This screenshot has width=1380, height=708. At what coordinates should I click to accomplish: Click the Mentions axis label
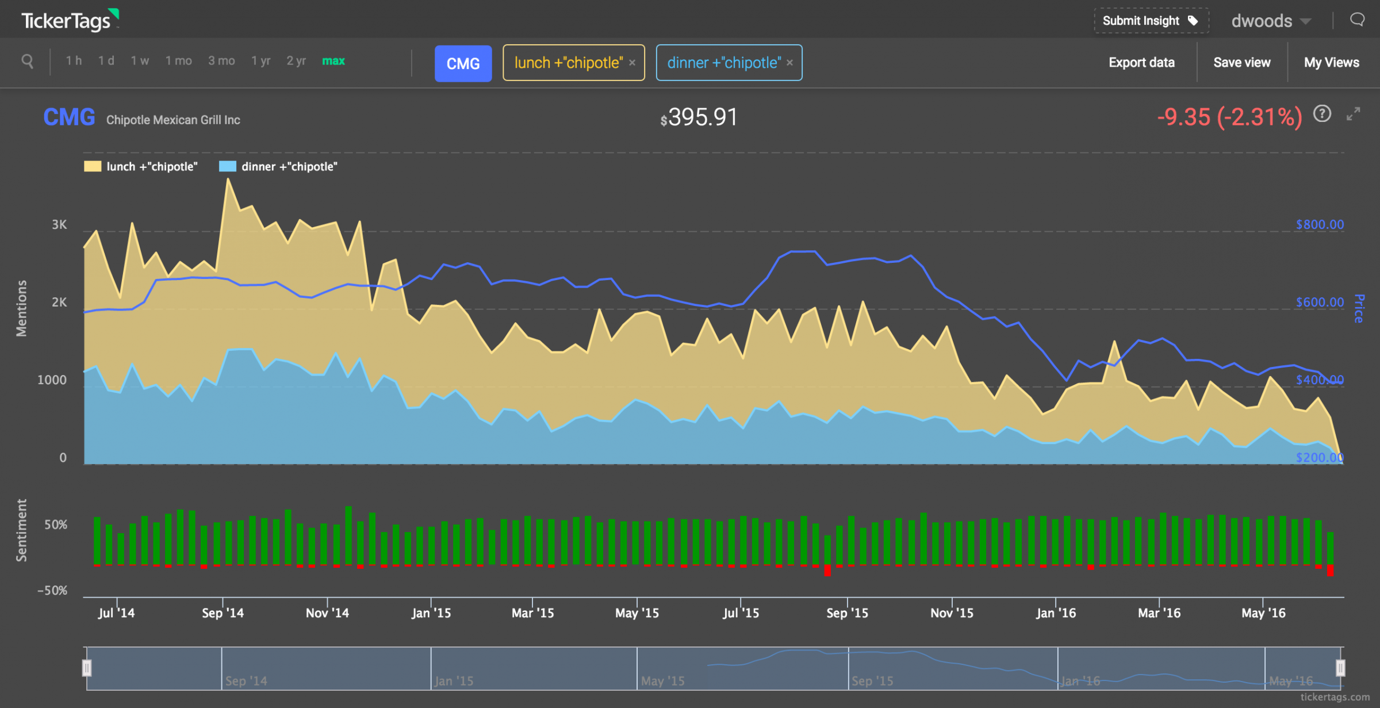click(x=21, y=308)
